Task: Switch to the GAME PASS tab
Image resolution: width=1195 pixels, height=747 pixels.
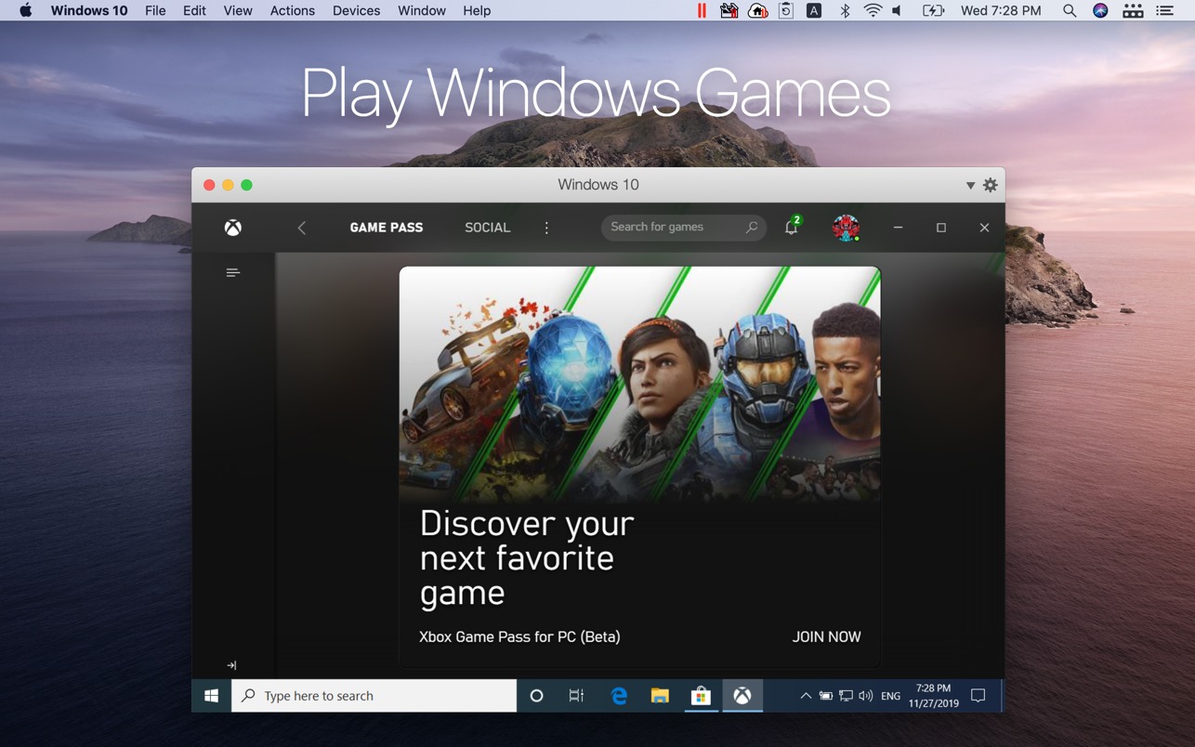Action: click(x=387, y=228)
